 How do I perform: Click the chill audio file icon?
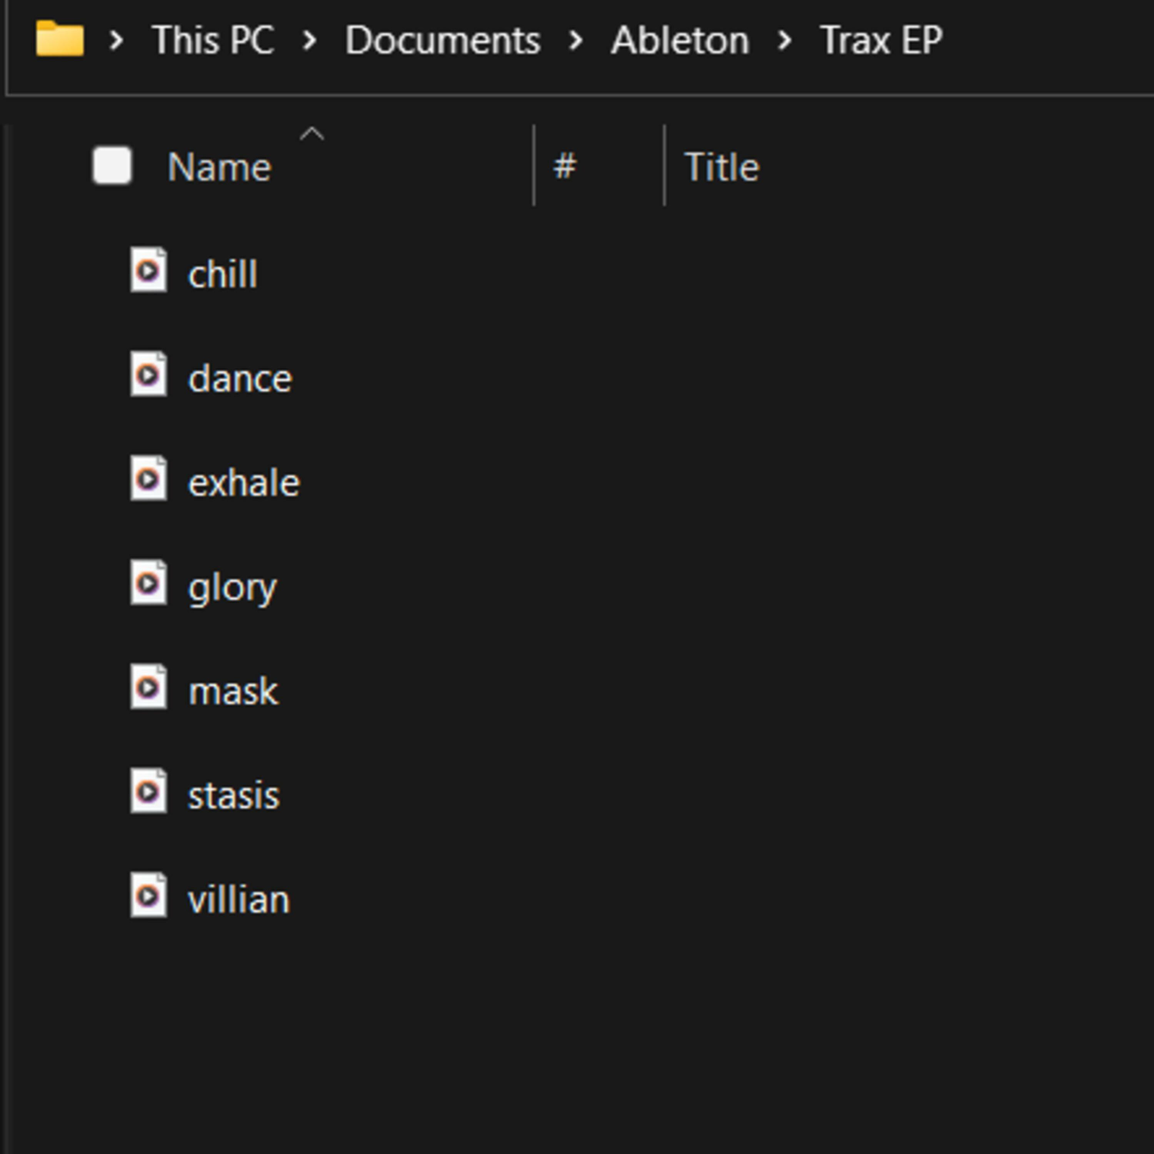[148, 271]
